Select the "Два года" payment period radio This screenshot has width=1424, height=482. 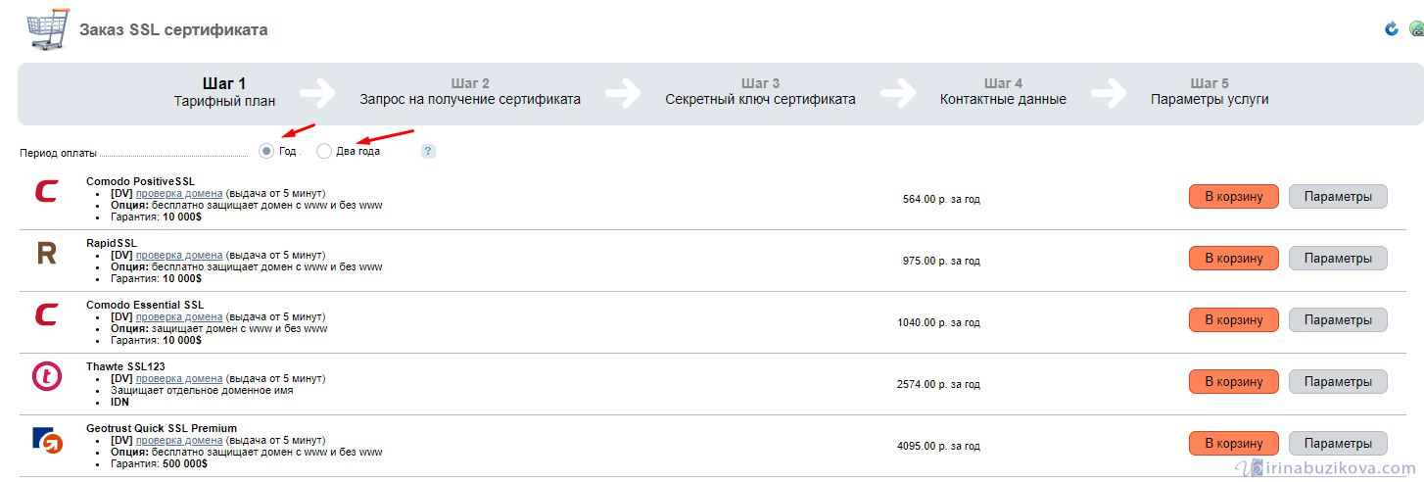point(324,151)
